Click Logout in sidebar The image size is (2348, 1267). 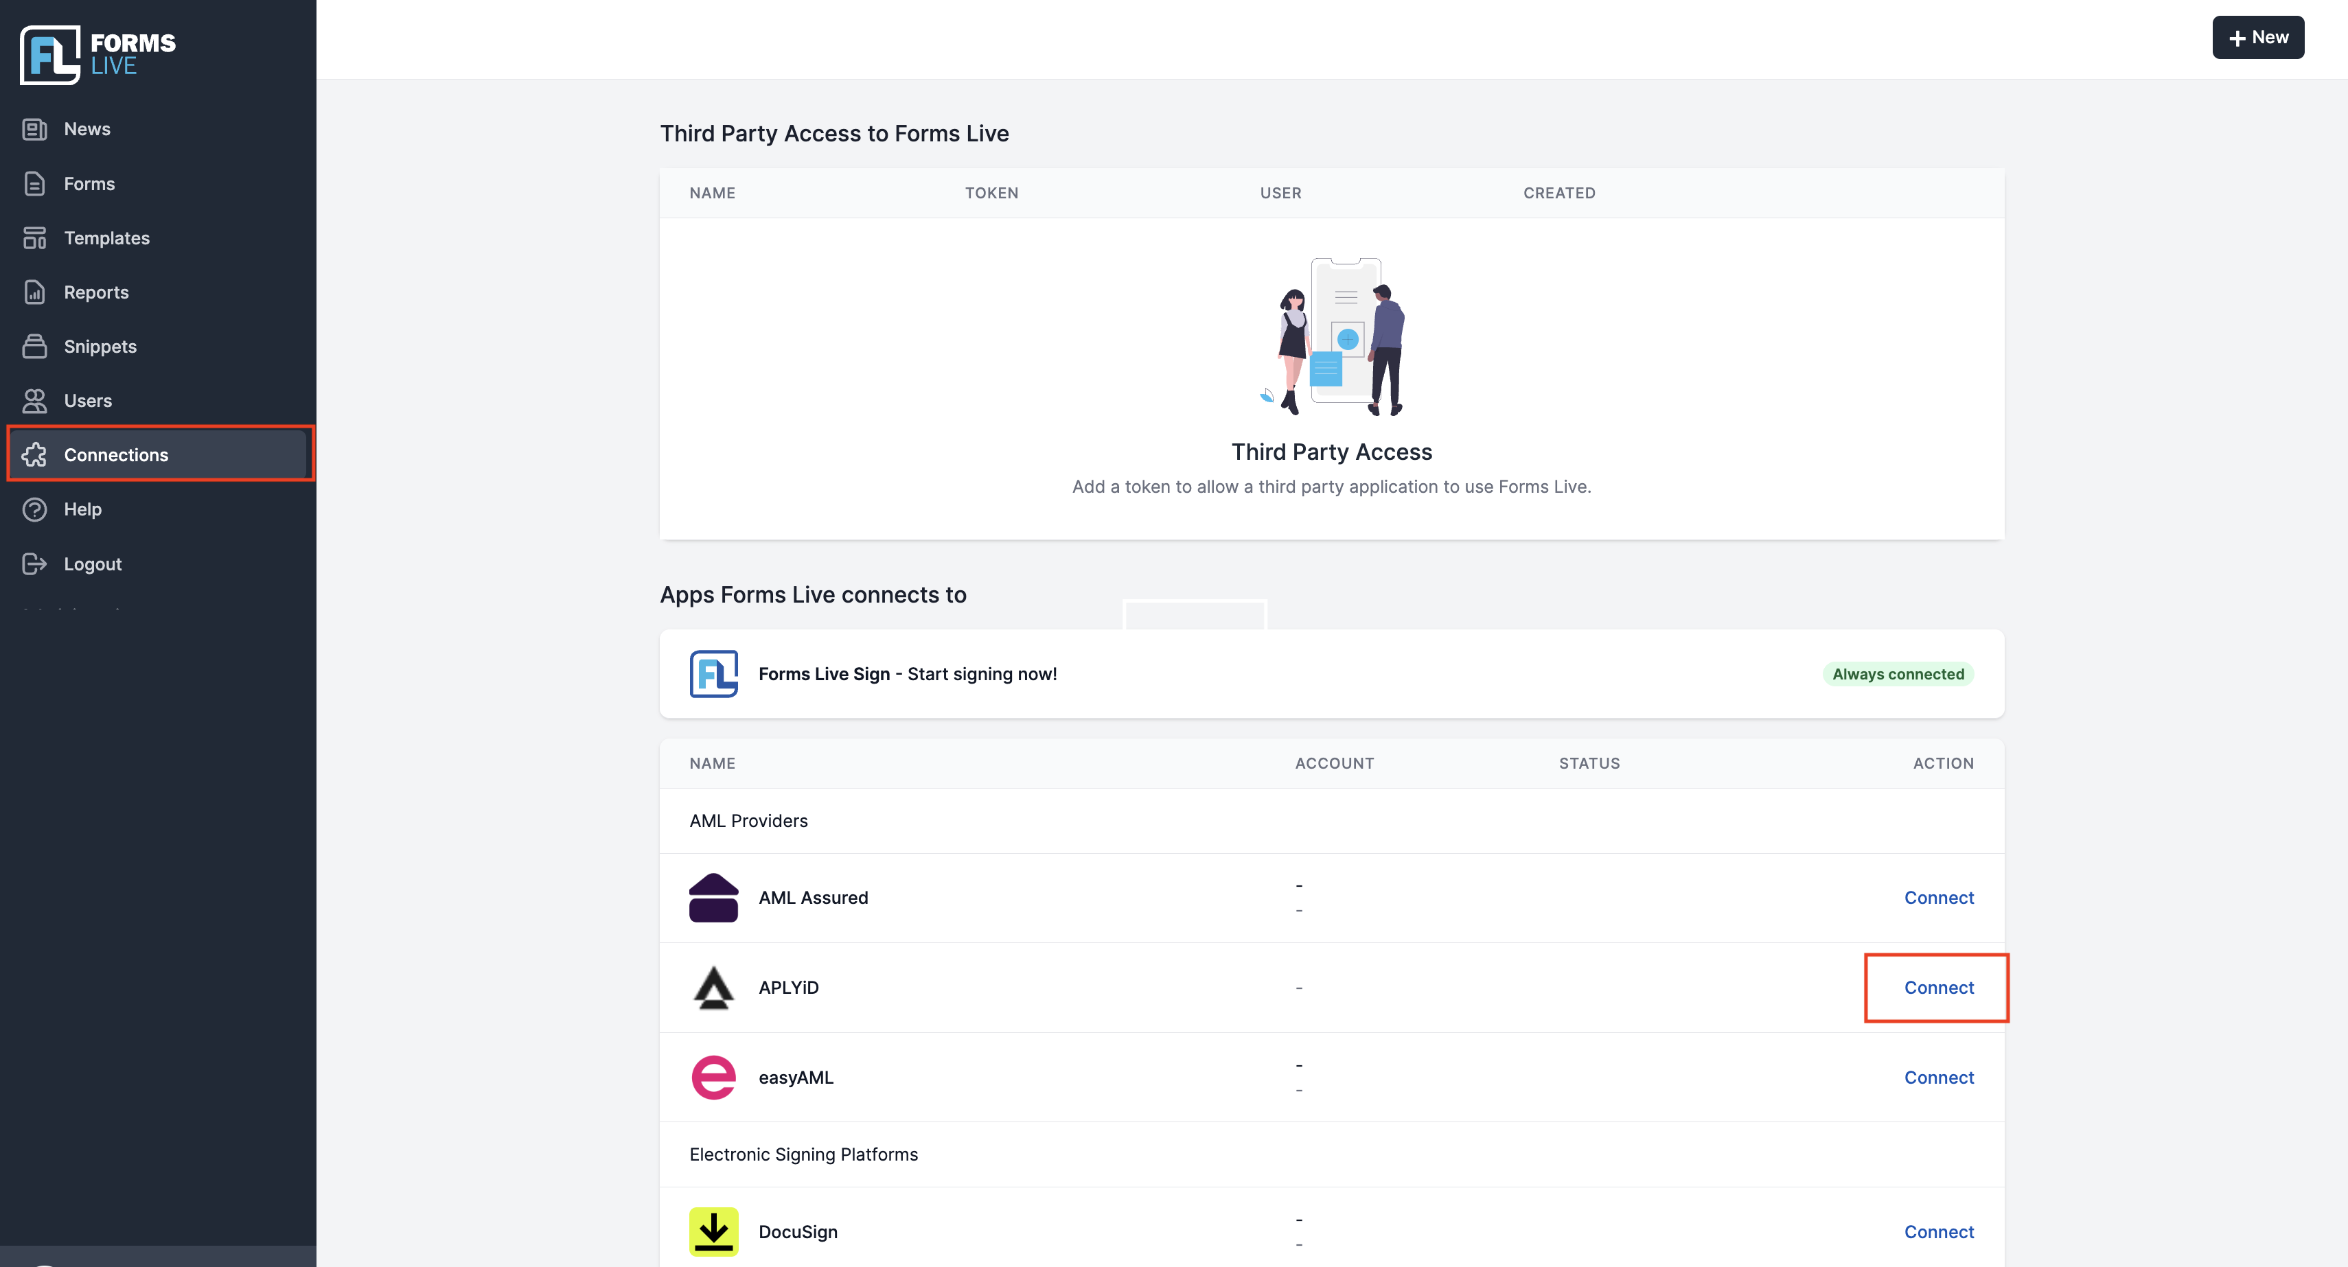(x=158, y=564)
